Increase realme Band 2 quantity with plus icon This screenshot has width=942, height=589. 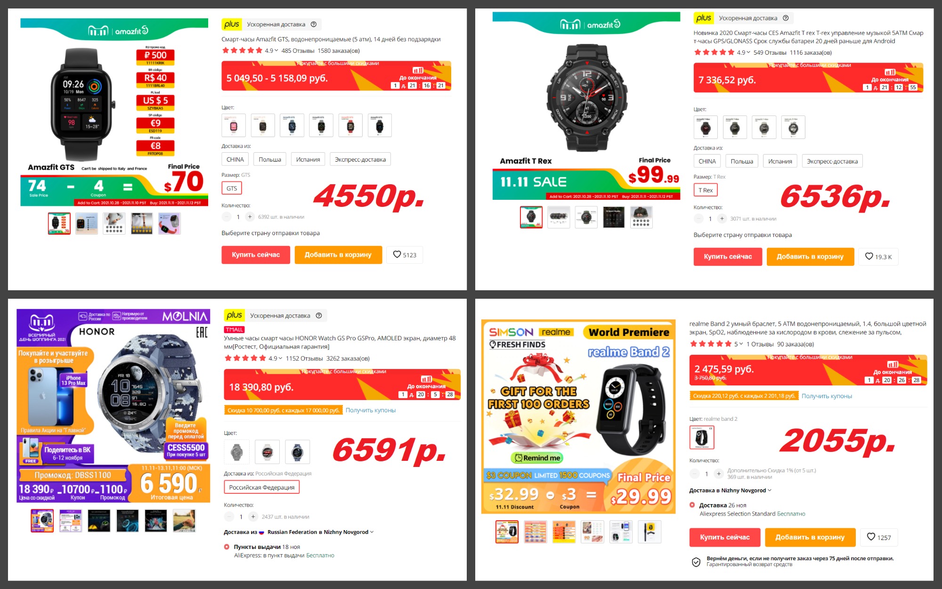pos(718,474)
